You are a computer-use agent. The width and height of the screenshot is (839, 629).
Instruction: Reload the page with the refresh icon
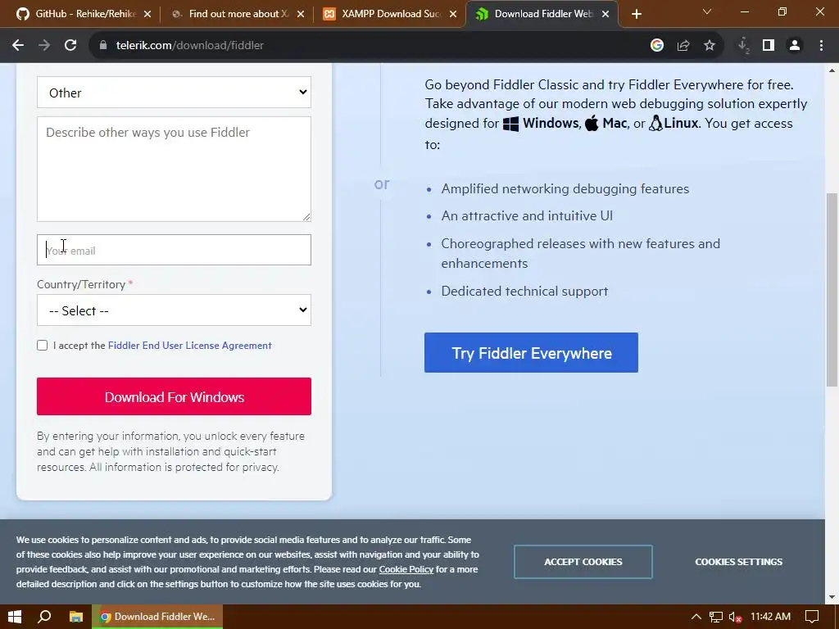pyautogui.click(x=70, y=46)
